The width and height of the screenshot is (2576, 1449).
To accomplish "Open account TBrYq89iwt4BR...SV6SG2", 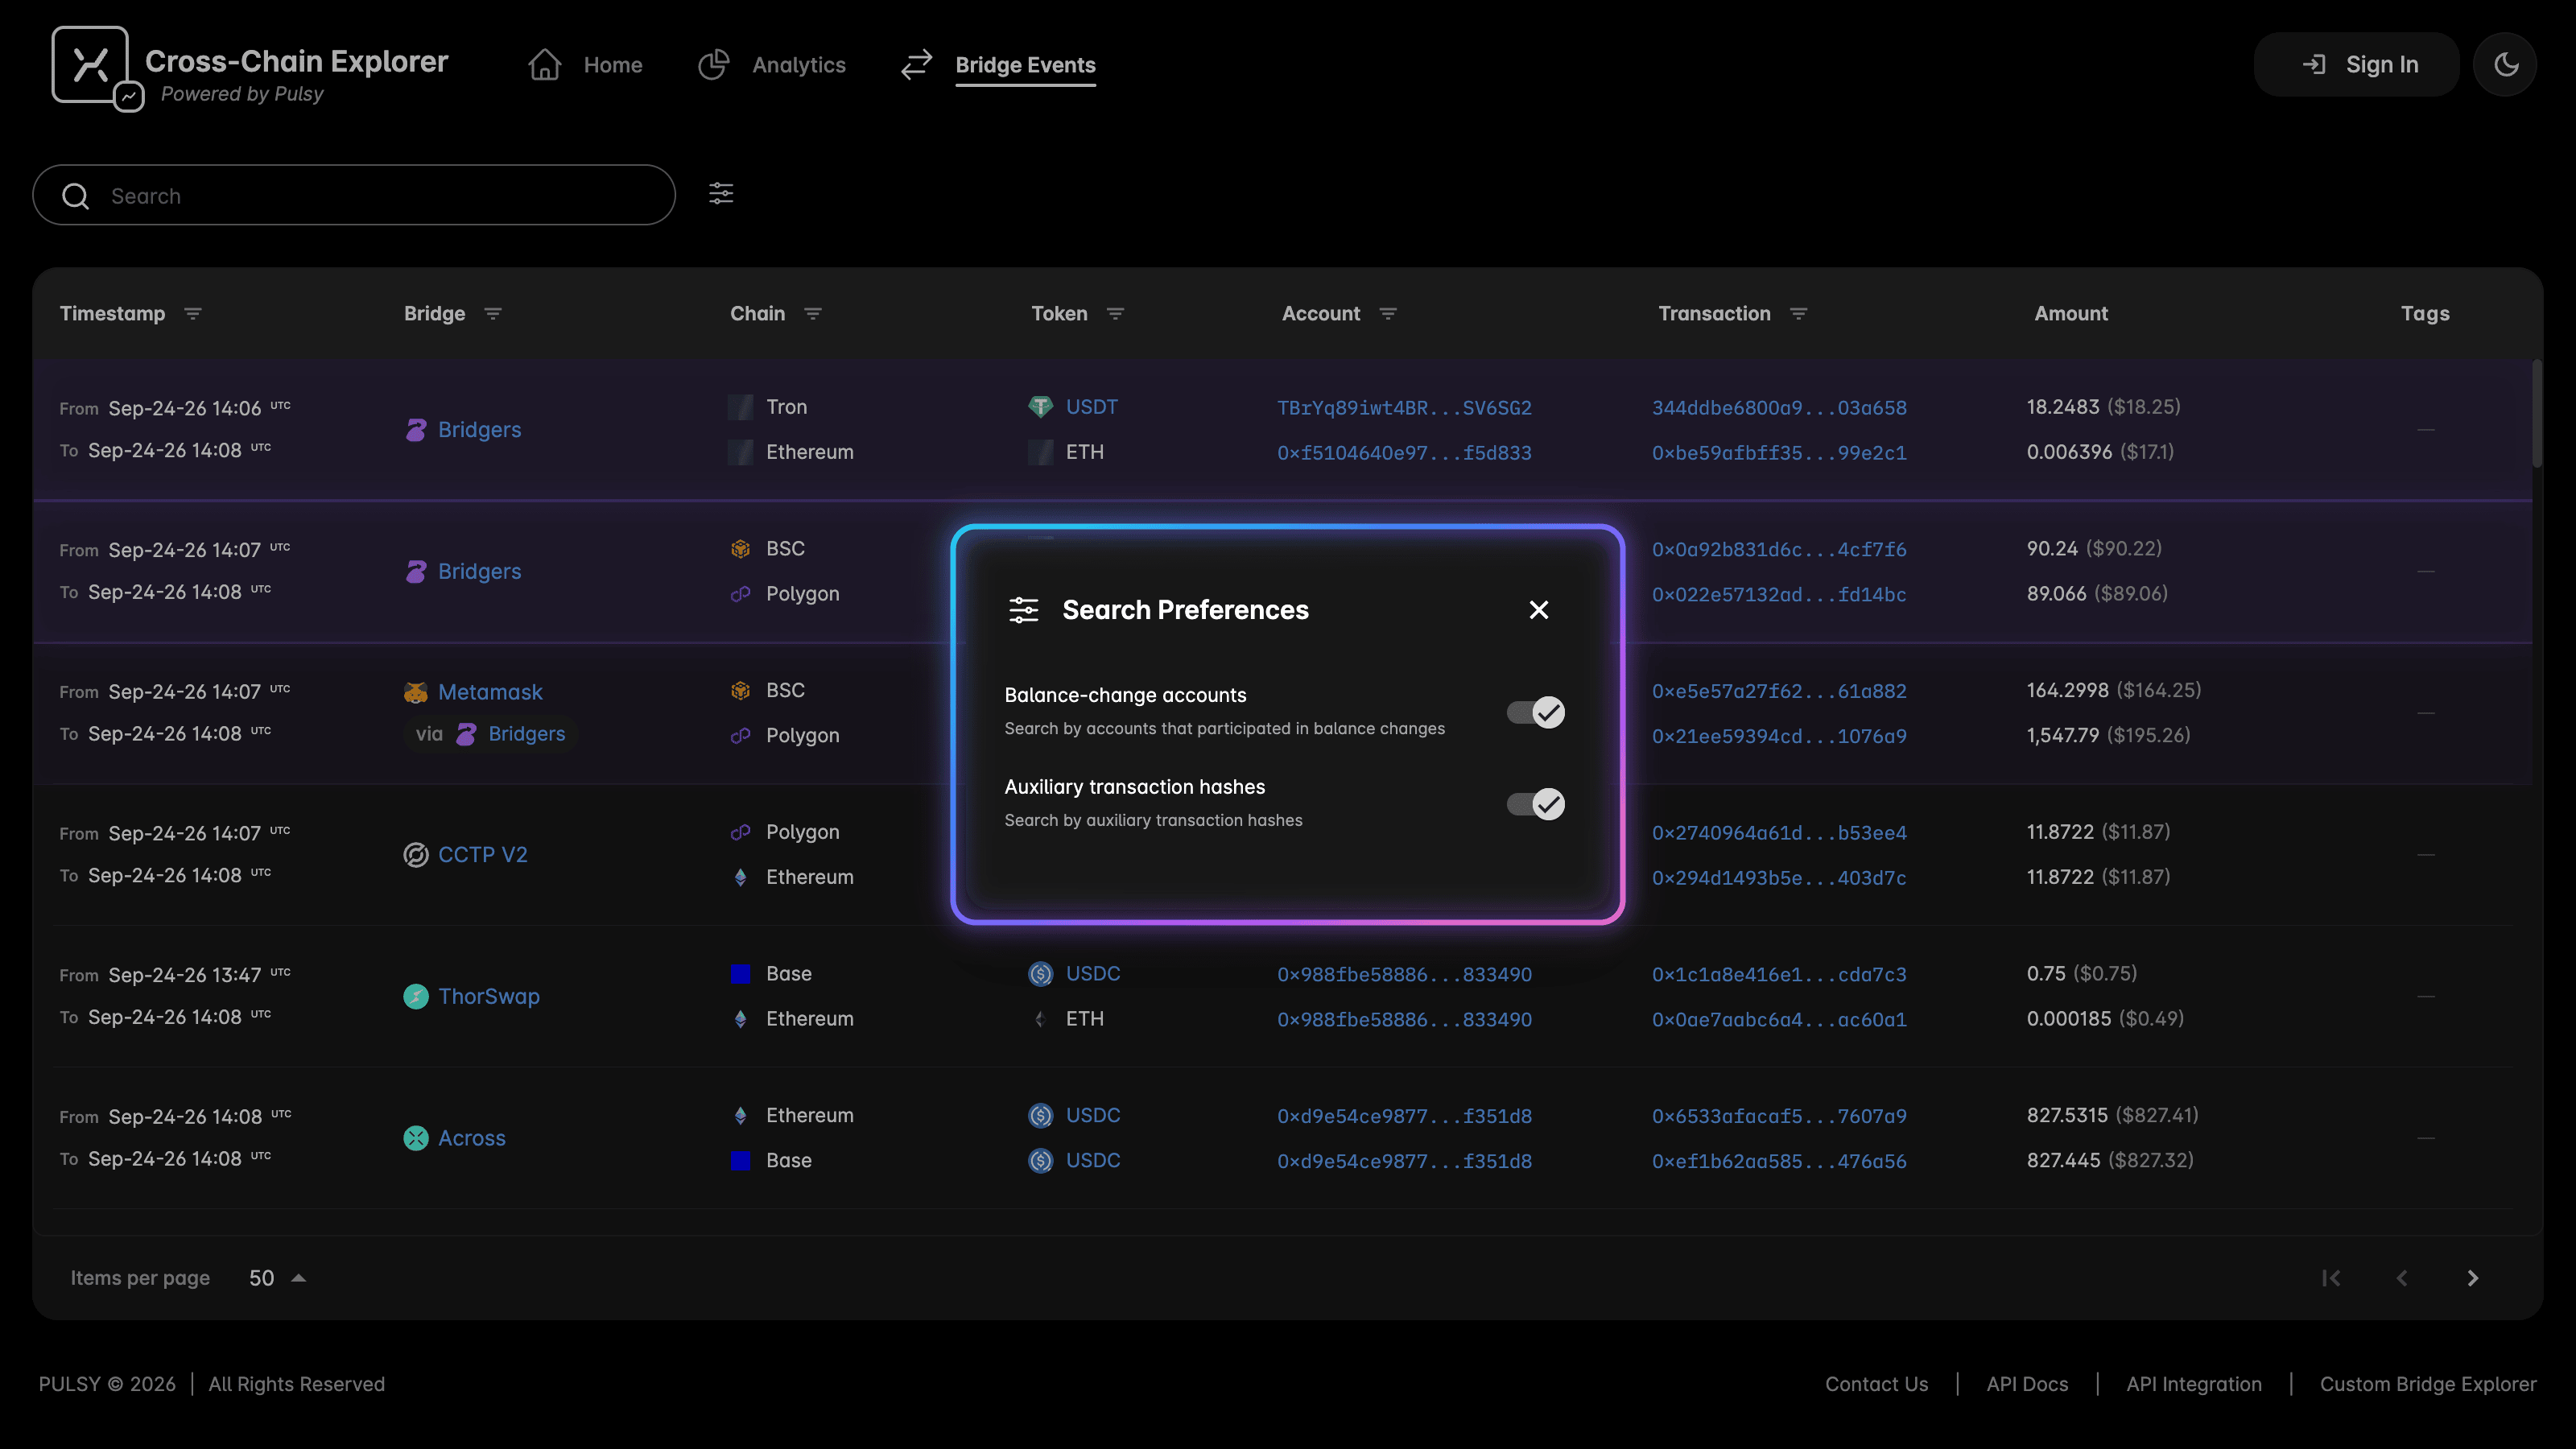I will tap(1404, 408).
